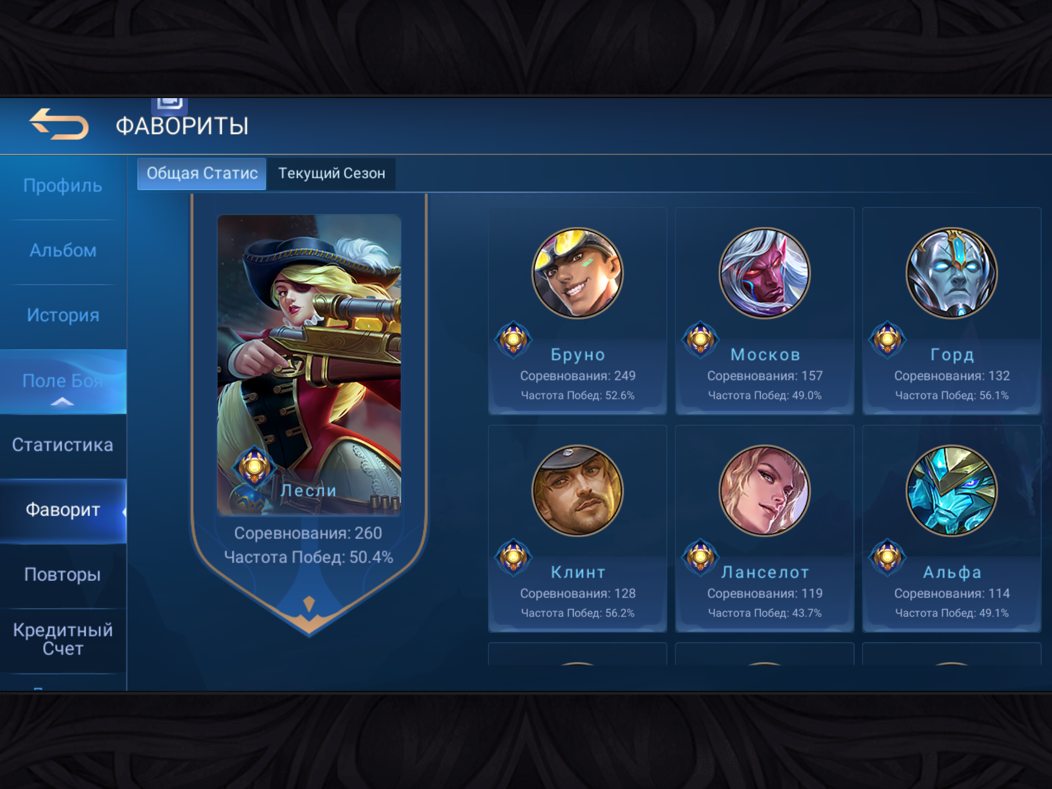Image resolution: width=1052 pixels, height=789 pixels.
Task: Open Gord hero avatar
Action: pos(951,273)
